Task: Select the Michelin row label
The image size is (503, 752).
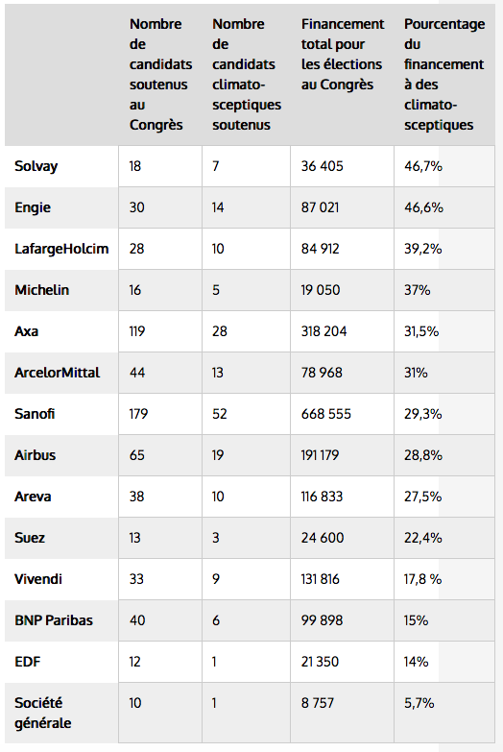Action: tap(41, 290)
